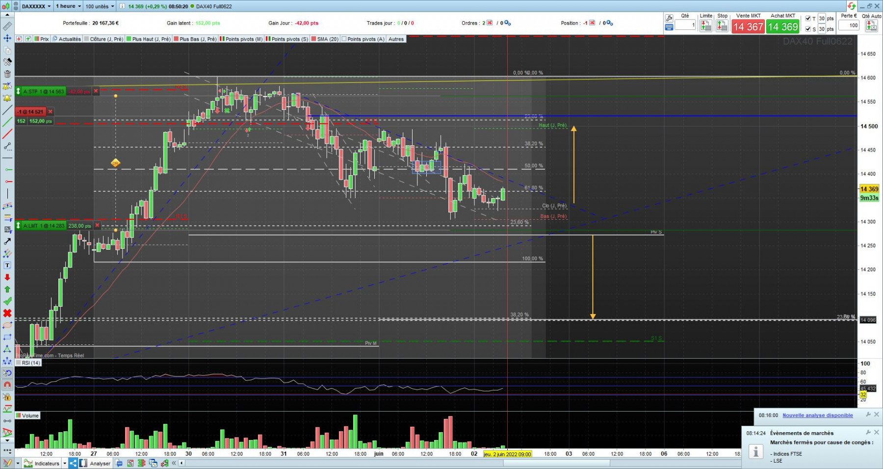This screenshot has height=469, width=883.
Task: Expand the 100 unités dropdown
Action: point(100,6)
